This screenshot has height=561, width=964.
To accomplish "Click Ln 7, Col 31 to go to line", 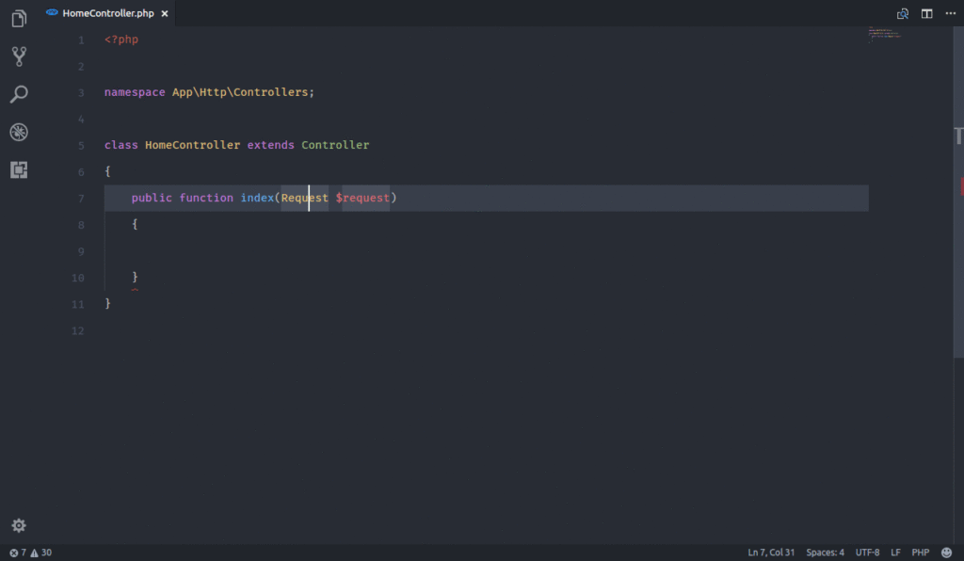I will [770, 553].
